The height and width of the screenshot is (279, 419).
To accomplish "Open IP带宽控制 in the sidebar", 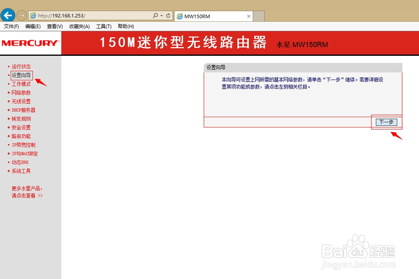I will pos(23,145).
